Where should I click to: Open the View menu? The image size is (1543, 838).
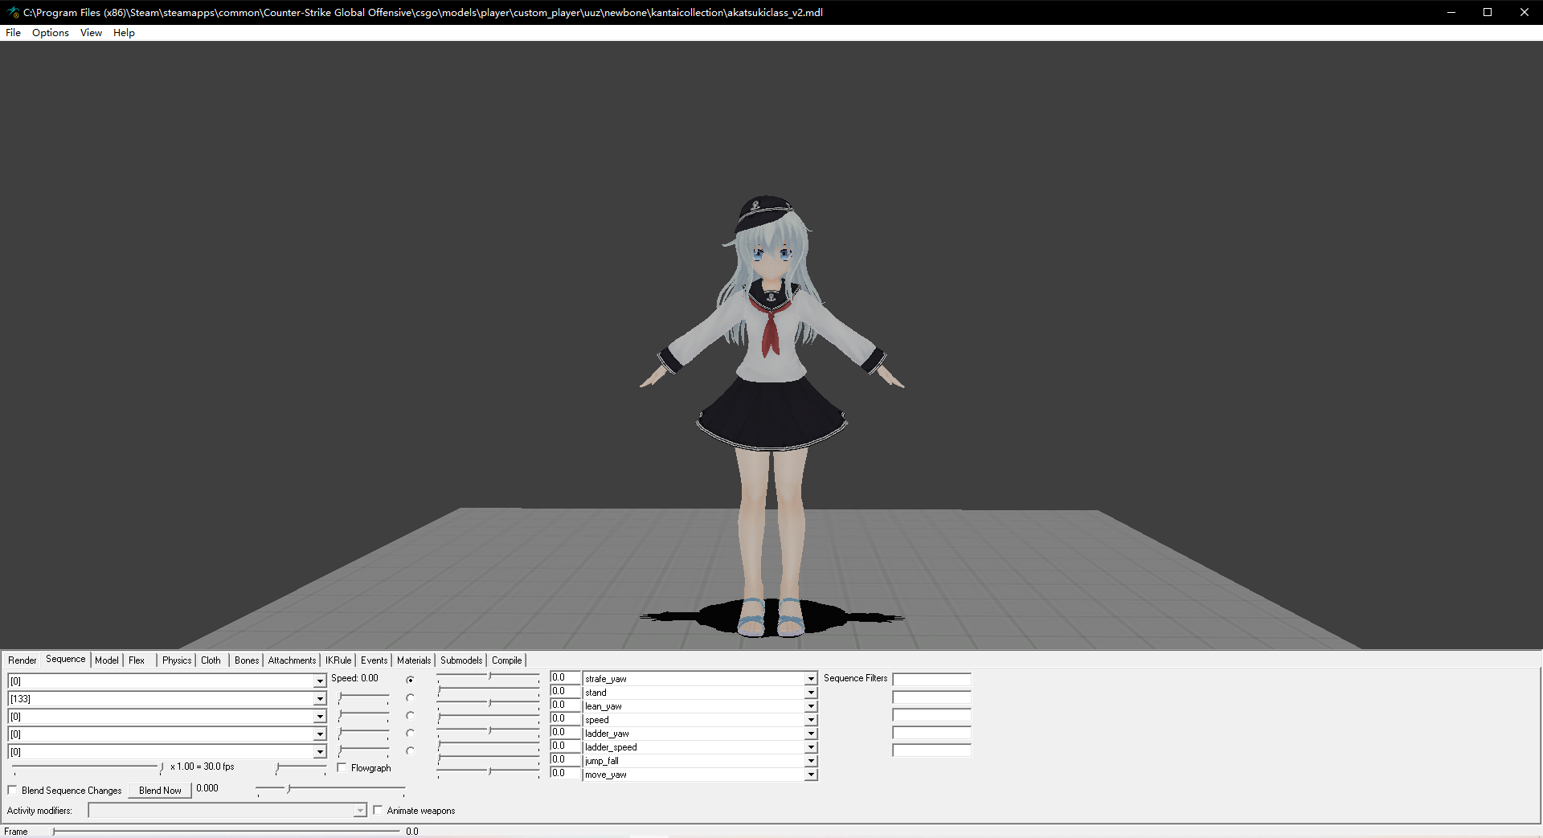click(91, 33)
